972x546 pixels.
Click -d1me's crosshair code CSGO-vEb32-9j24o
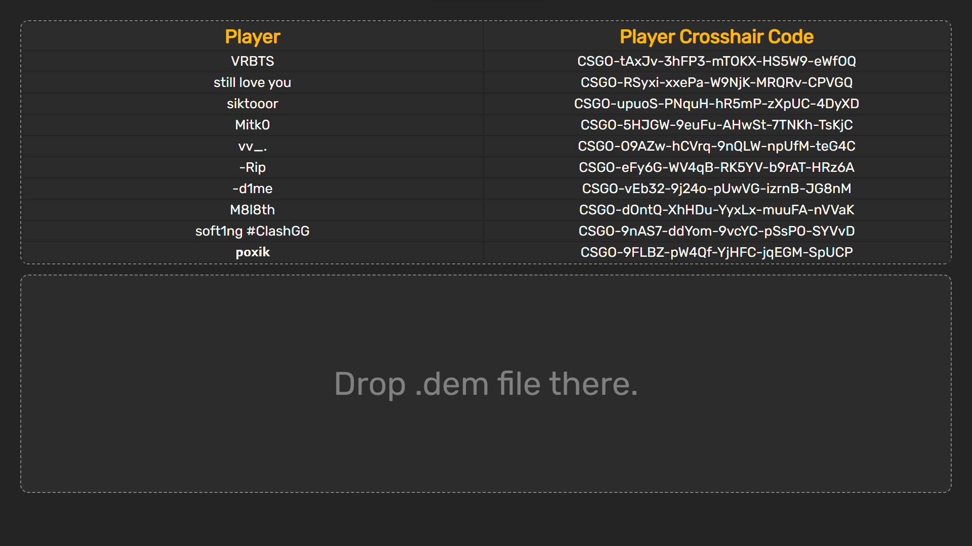[716, 189]
